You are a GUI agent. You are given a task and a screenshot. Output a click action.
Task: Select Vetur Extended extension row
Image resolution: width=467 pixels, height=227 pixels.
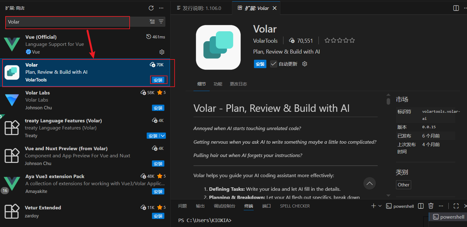click(85, 212)
